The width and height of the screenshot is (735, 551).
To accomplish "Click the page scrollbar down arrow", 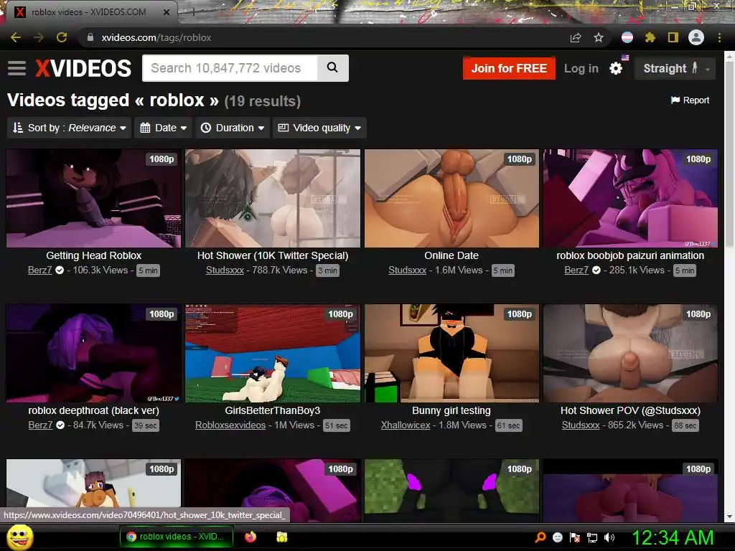I will tap(729, 517).
